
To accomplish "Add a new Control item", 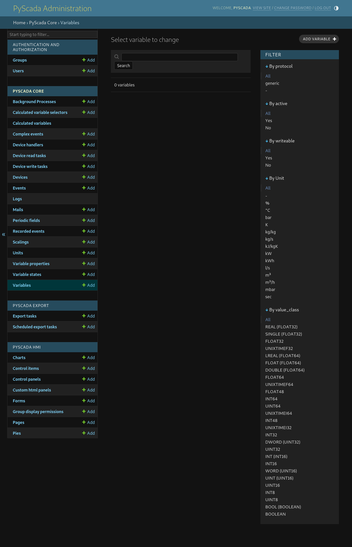I will click(x=88, y=368).
